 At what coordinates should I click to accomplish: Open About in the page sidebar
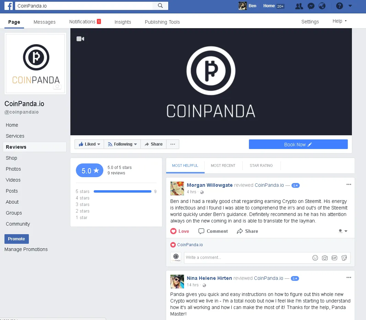12,202
